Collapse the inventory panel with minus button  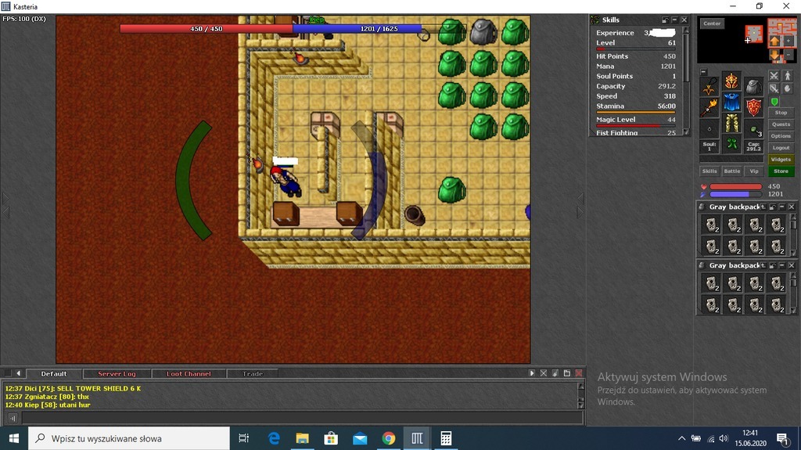pyautogui.click(x=703, y=71)
